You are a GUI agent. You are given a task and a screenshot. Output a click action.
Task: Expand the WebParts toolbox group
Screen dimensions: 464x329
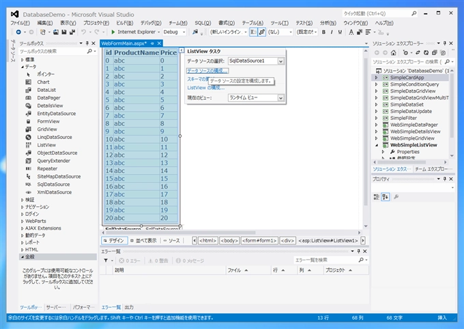[23, 221]
